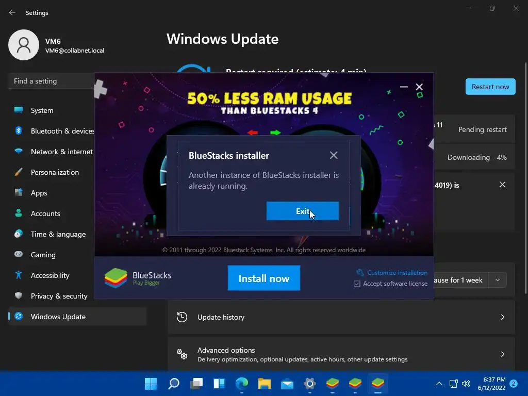Open Time & language settings
Image resolution: width=528 pixels, height=396 pixels.
point(51,234)
